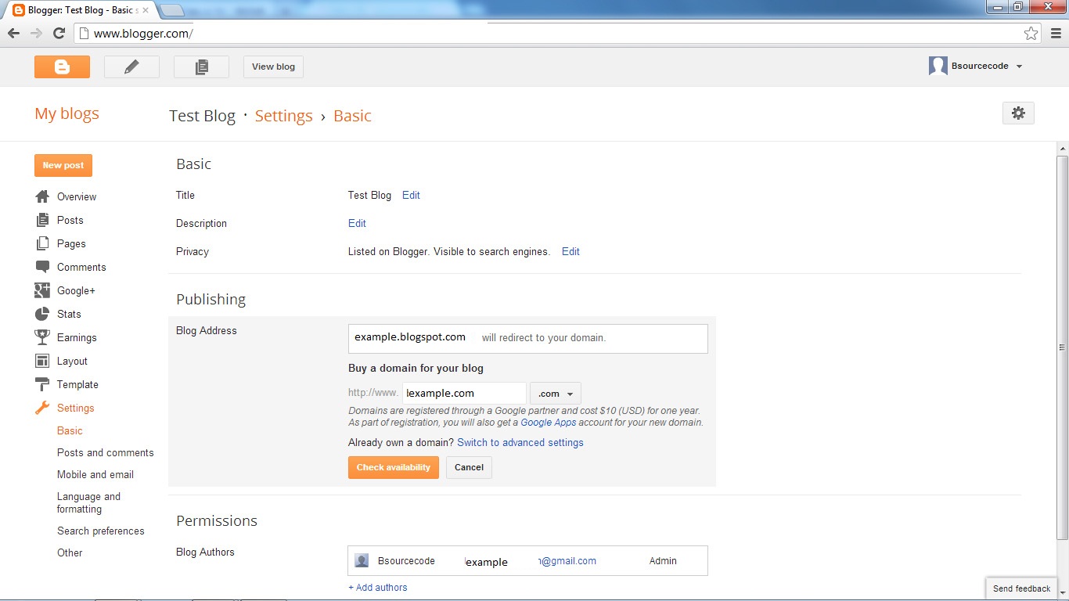1069x601 pixels.
Task: Open Other settings submenu item
Action: 70,552
